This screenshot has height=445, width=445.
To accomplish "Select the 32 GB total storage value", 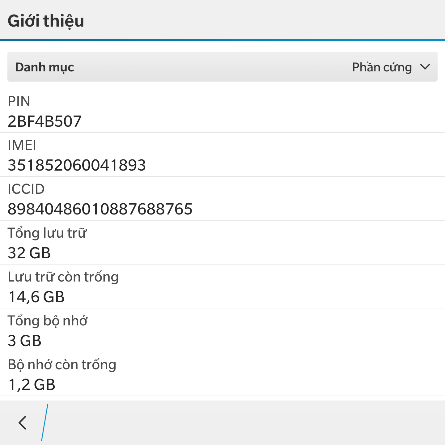I will [x=29, y=253].
